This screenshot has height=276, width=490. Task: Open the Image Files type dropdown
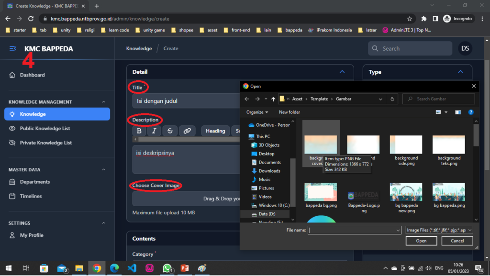[439, 230]
